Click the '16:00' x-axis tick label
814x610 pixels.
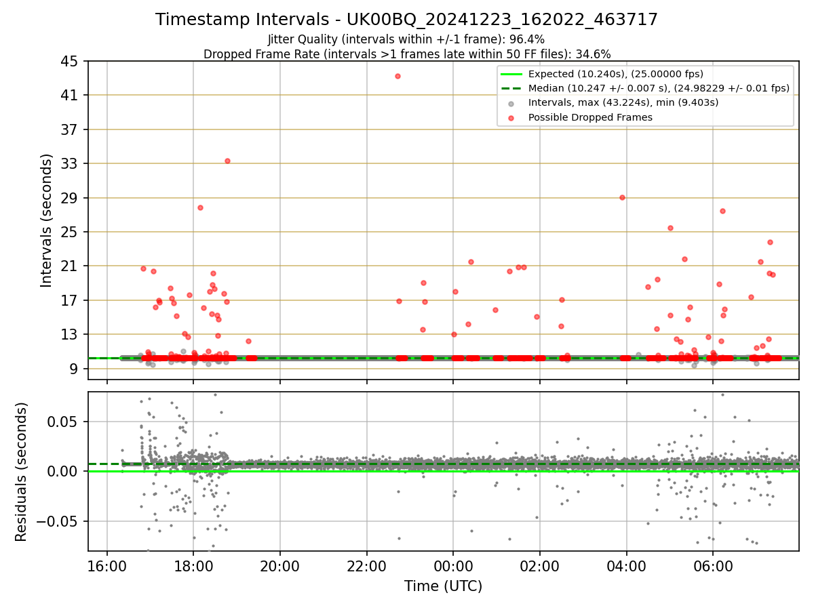coord(107,566)
